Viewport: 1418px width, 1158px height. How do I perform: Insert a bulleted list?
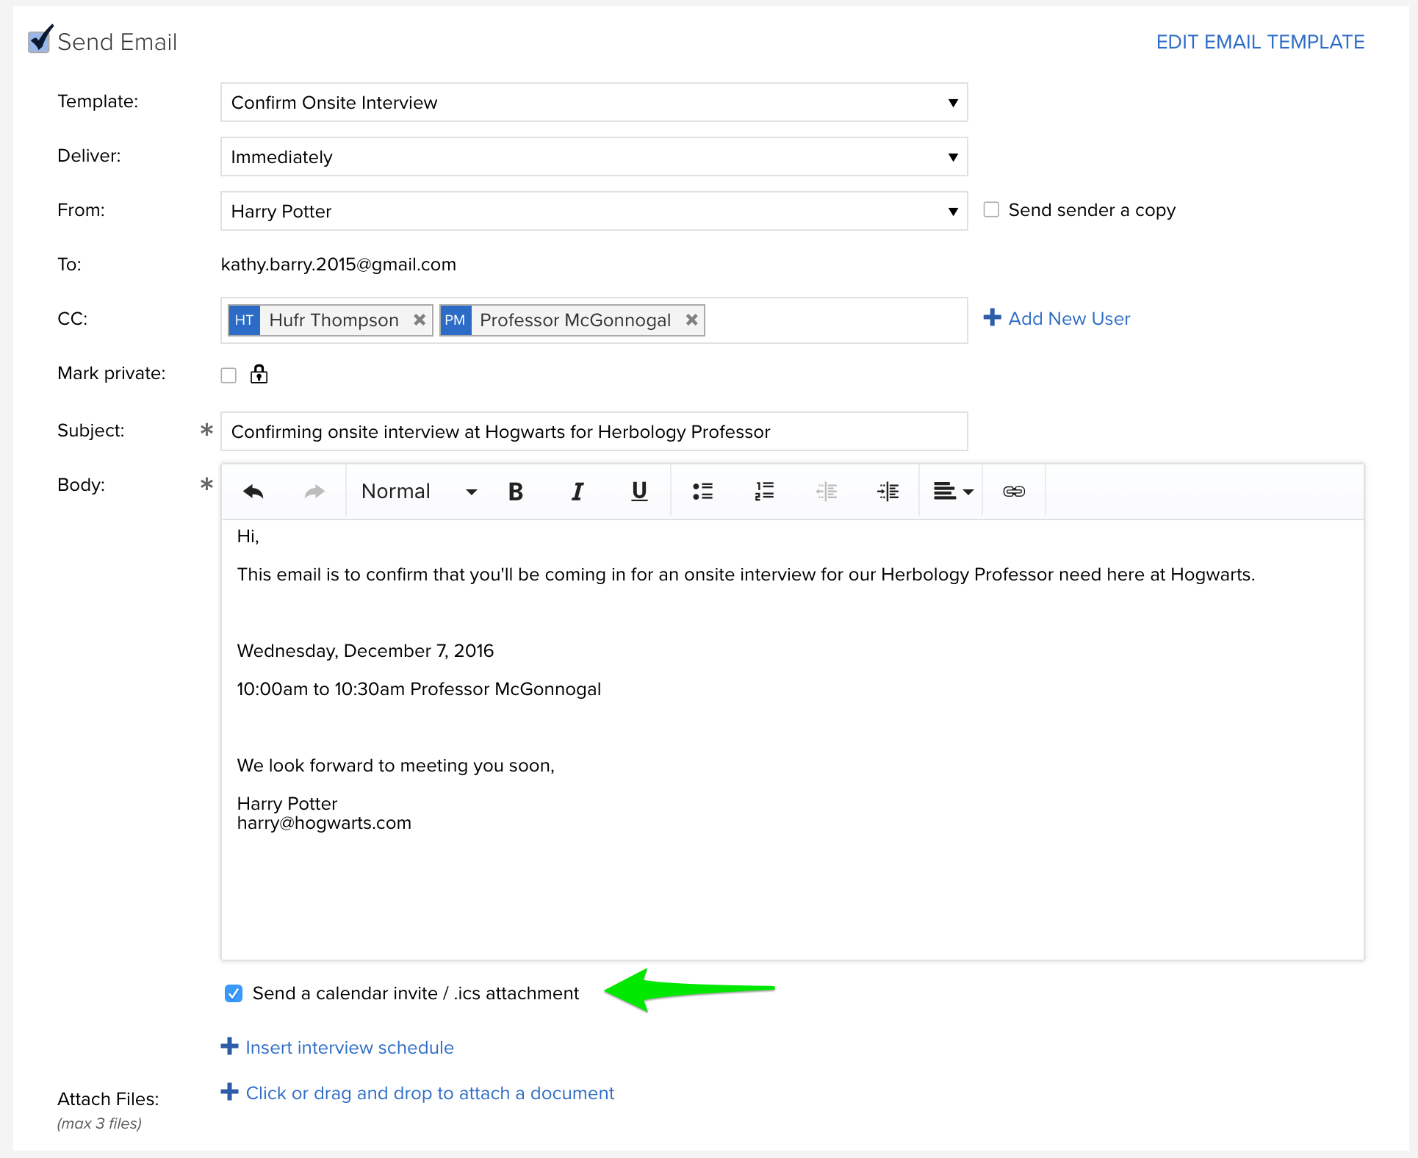coord(702,492)
